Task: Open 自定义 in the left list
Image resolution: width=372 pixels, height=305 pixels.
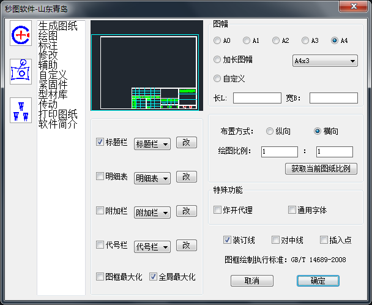Action: 53,75
